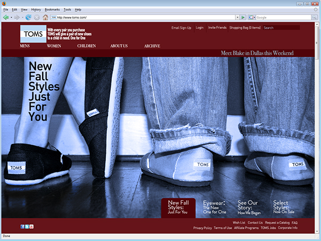Viewport: 321px width, 241px height.
Task: Open the Terms of Use link
Action: [x=223, y=228]
